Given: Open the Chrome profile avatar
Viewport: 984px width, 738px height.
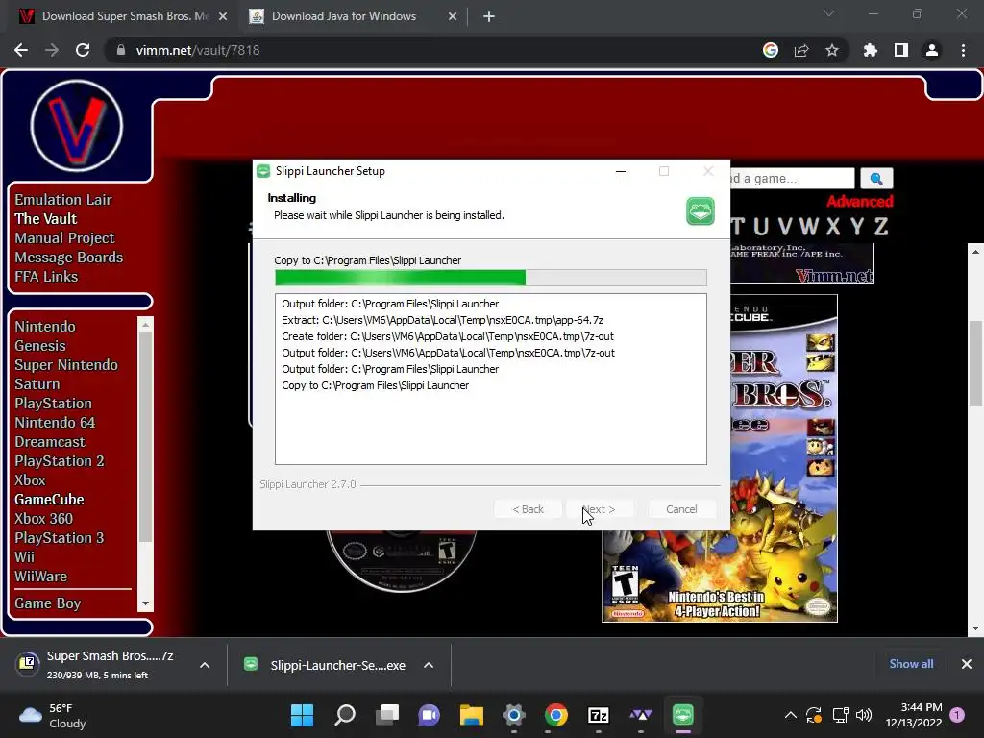Looking at the screenshot, I should (932, 50).
